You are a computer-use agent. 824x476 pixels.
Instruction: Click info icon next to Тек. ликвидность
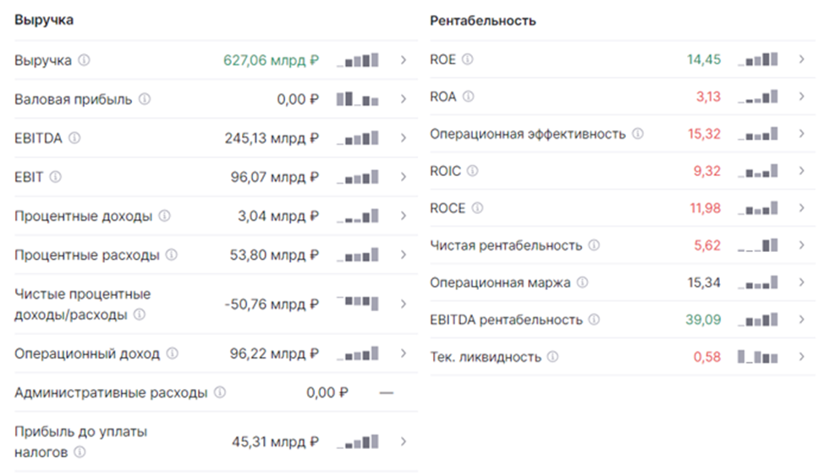coord(552,357)
